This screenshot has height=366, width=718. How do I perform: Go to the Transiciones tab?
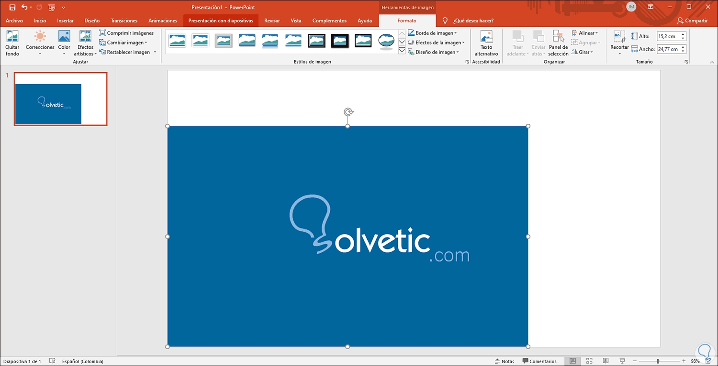pyautogui.click(x=124, y=21)
